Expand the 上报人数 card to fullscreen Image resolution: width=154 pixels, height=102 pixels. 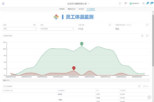tap(110, 25)
